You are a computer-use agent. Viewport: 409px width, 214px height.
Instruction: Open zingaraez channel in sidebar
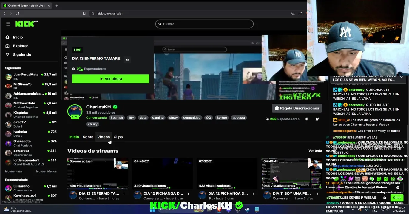(31, 152)
